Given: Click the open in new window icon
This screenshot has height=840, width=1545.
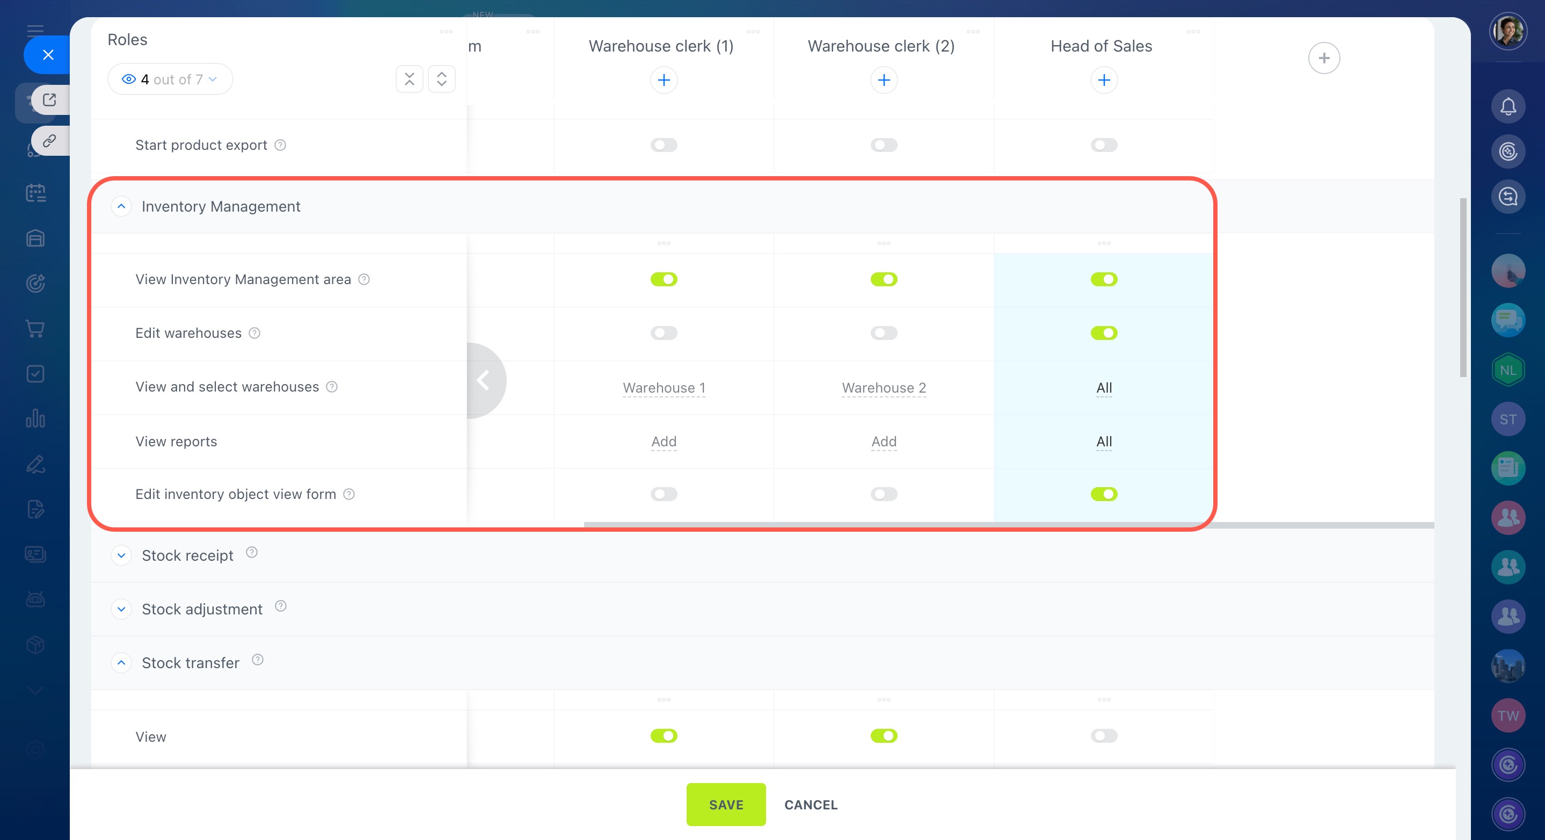Looking at the screenshot, I should (49, 99).
